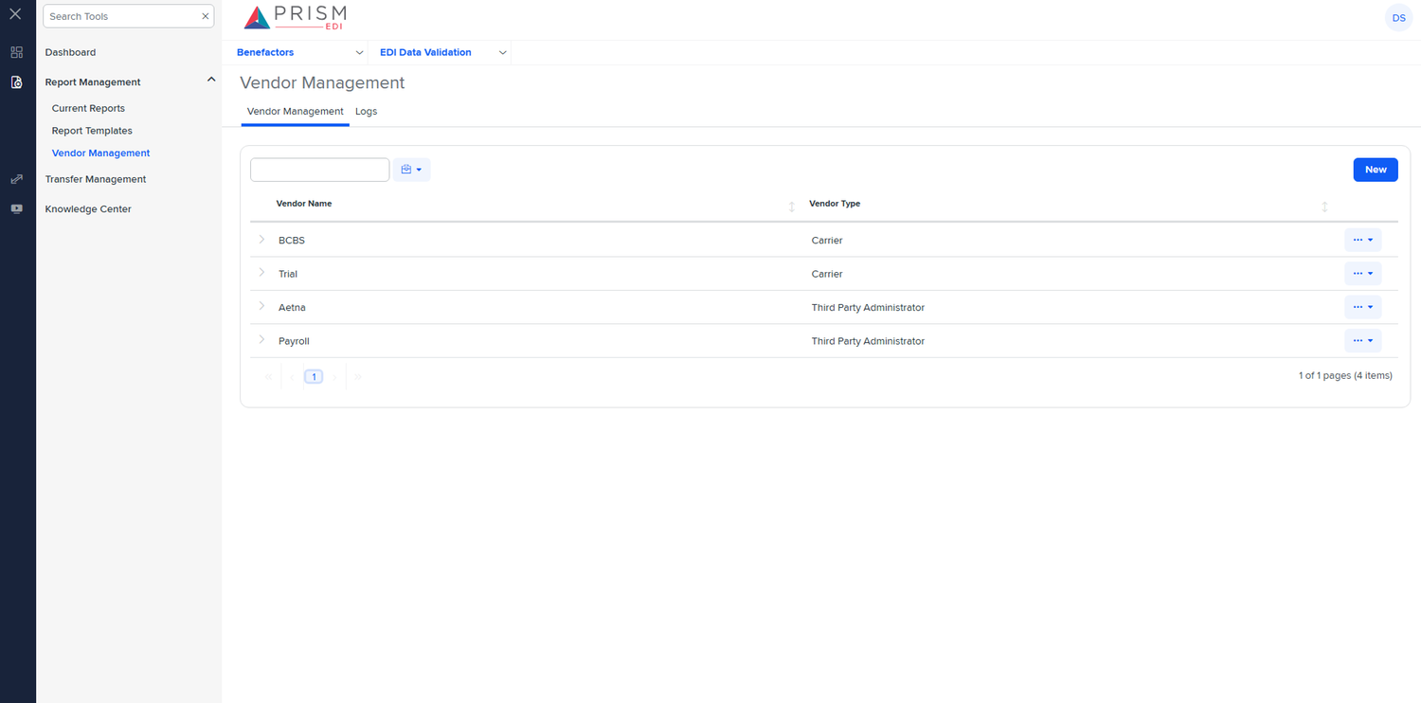
Task: Open Transfer Management in the sidebar
Action: click(96, 179)
